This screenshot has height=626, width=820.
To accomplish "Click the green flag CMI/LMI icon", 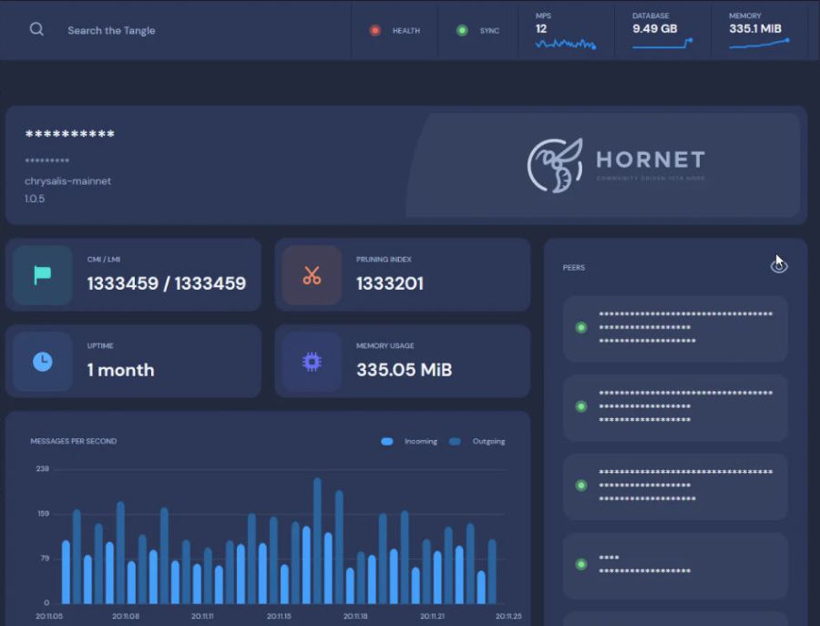I will click(x=43, y=275).
